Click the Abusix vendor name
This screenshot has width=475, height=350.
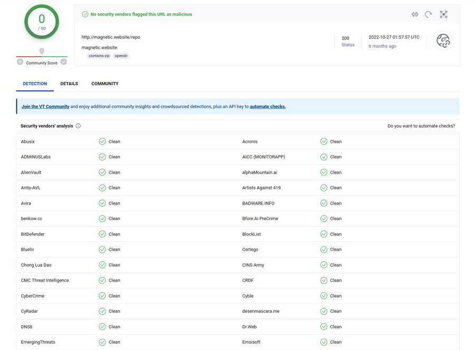coord(27,142)
